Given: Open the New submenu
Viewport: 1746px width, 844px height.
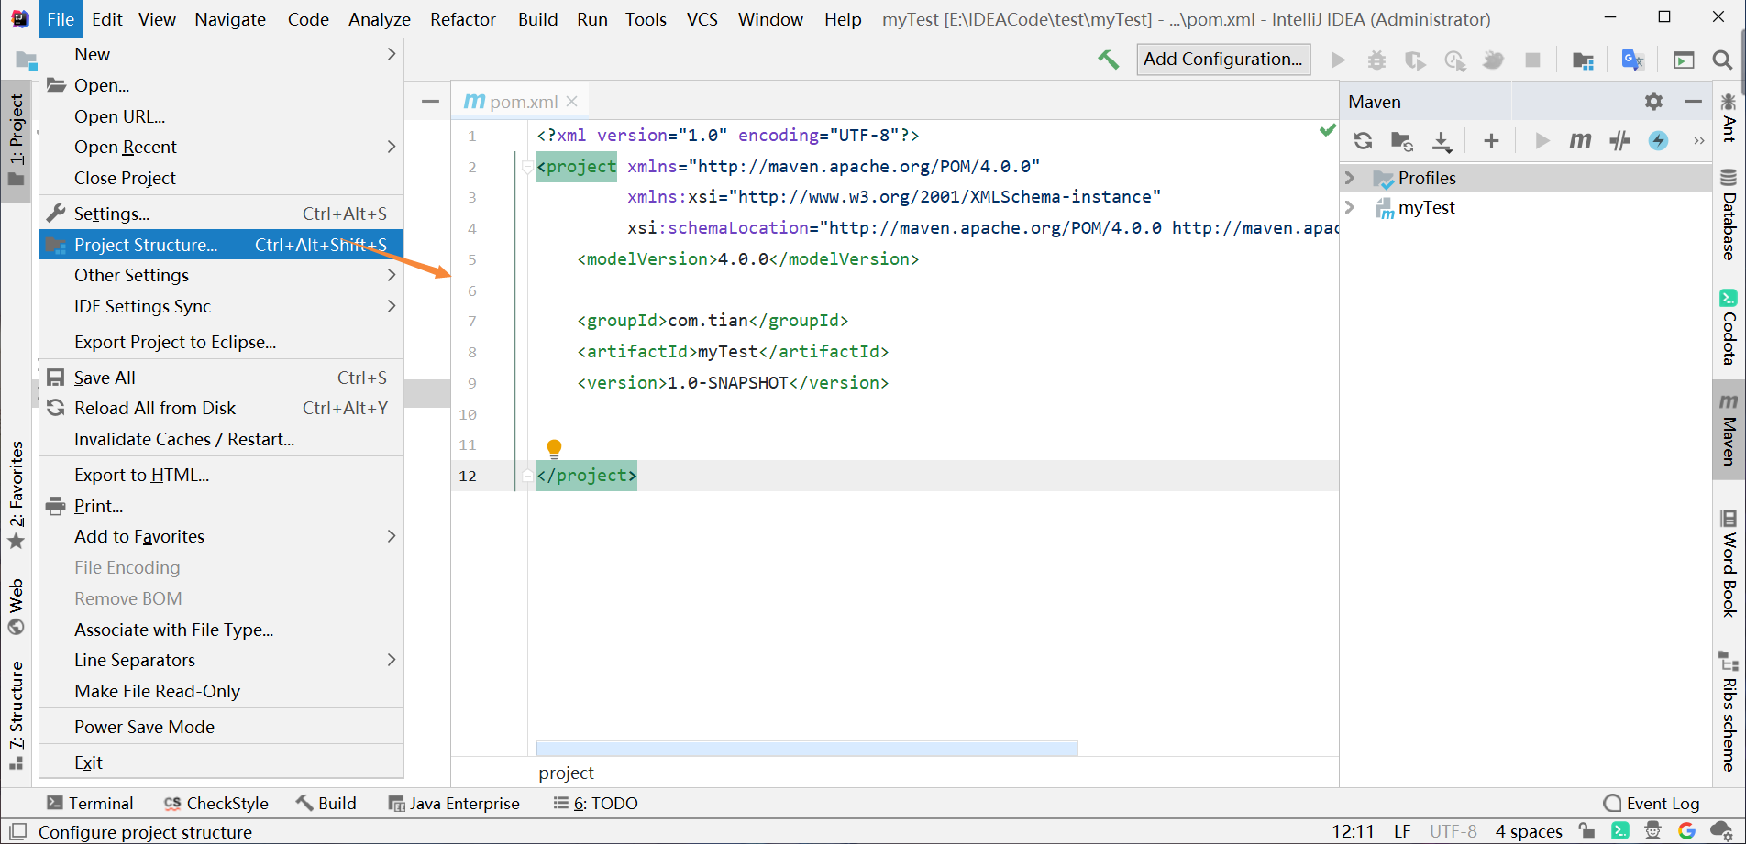Looking at the screenshot, I should 221,54.
